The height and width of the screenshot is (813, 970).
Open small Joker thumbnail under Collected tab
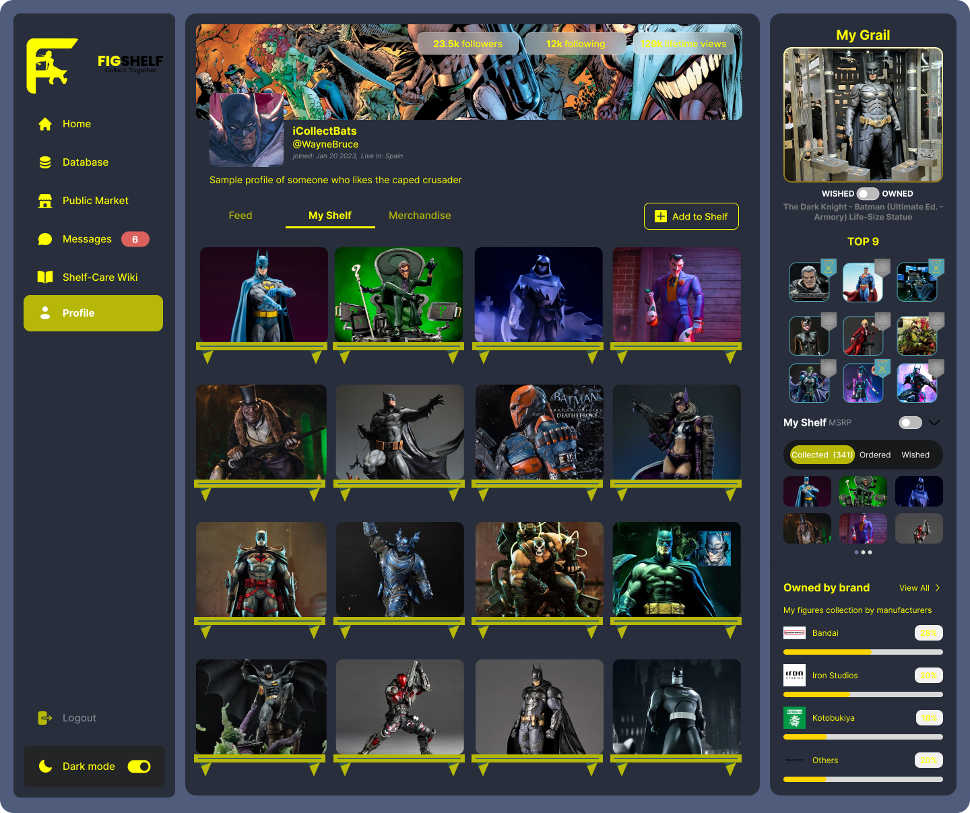point(863,529)
